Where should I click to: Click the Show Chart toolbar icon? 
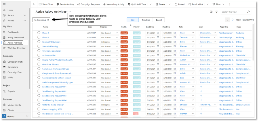40,4
